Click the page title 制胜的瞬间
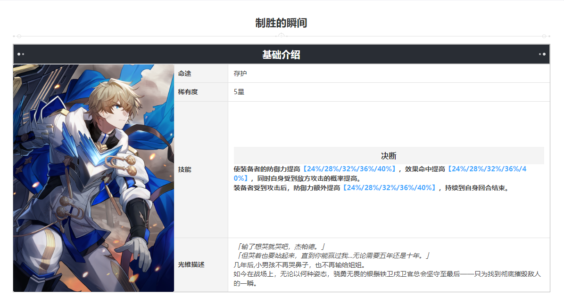Viewport: 564px width, 296px height. [x=281, y=23]
